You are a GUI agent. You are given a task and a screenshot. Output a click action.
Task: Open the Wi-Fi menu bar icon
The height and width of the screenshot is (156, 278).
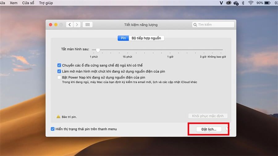[x=251, y=3]
